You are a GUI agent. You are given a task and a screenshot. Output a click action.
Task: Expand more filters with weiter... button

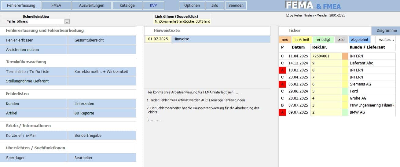point(386,40)
